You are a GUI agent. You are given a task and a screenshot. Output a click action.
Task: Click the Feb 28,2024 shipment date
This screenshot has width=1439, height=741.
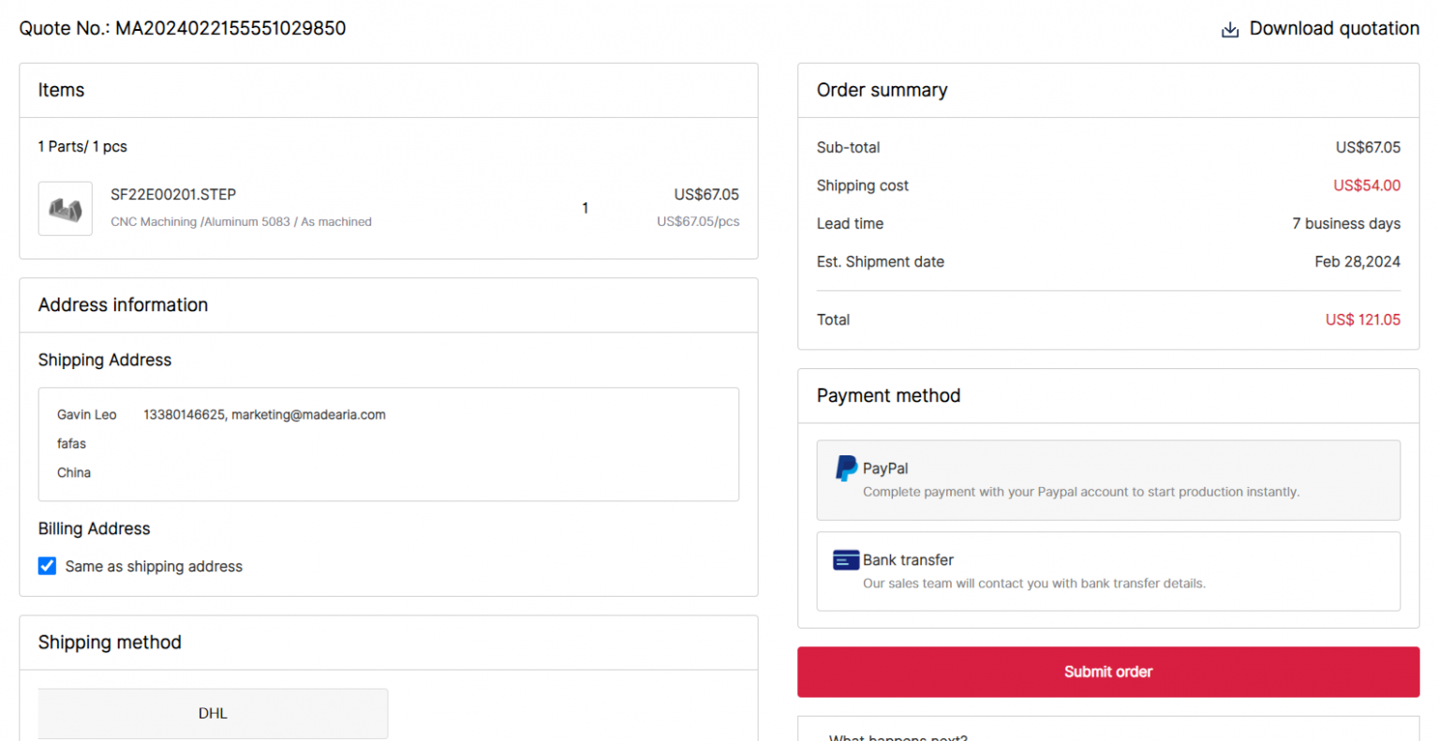tap(1357, 262)
